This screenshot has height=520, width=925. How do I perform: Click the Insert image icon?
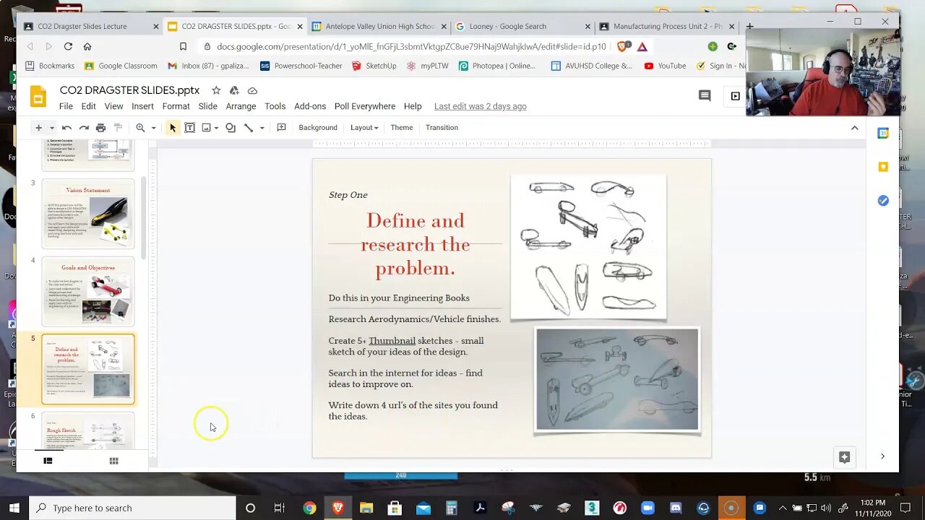point(207,128)
